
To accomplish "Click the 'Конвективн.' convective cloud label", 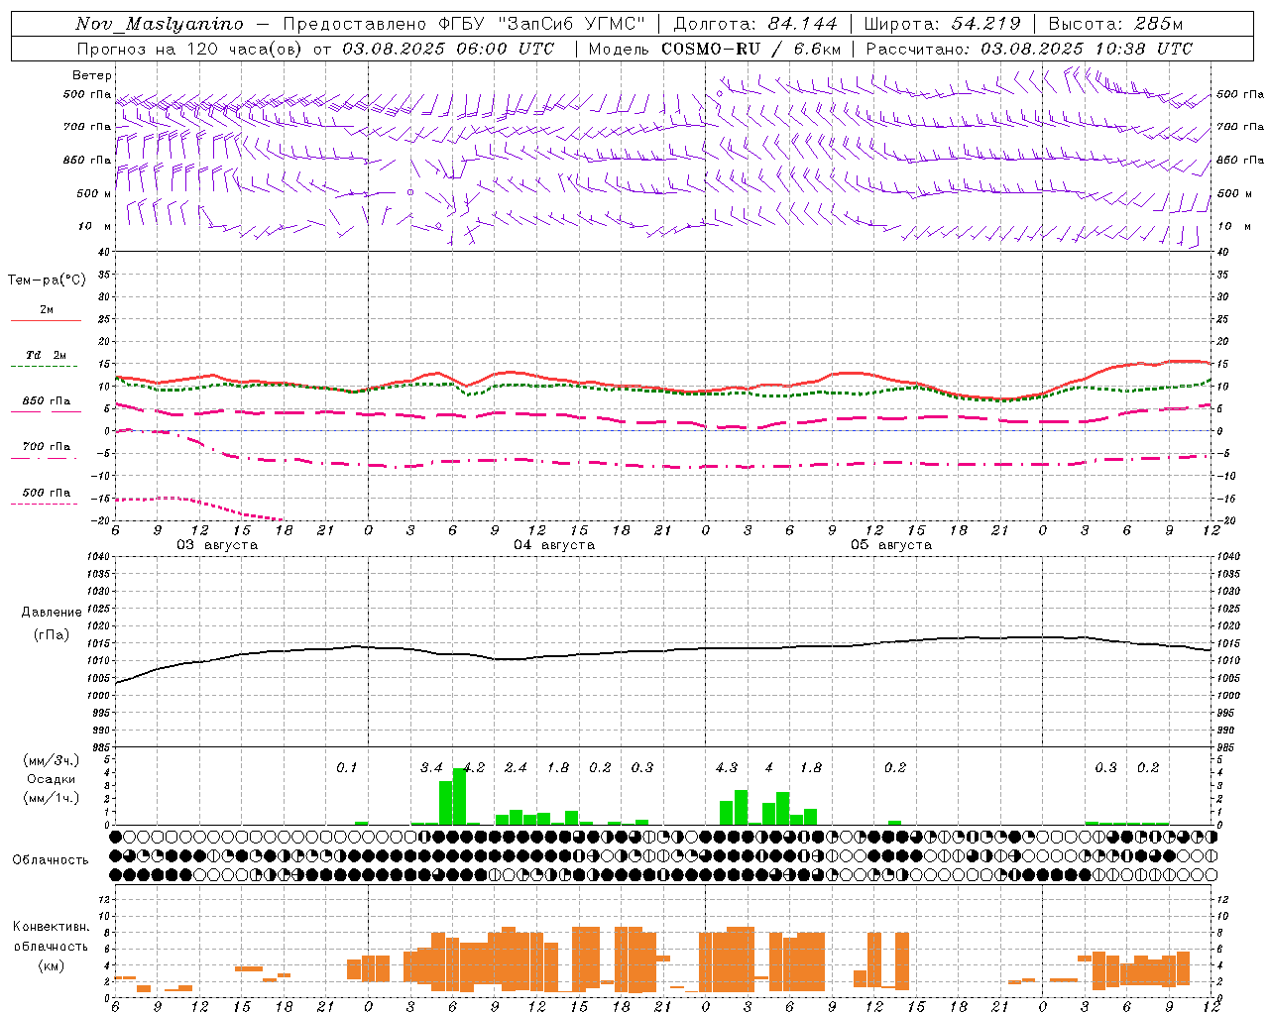I will tap(51, 927).
